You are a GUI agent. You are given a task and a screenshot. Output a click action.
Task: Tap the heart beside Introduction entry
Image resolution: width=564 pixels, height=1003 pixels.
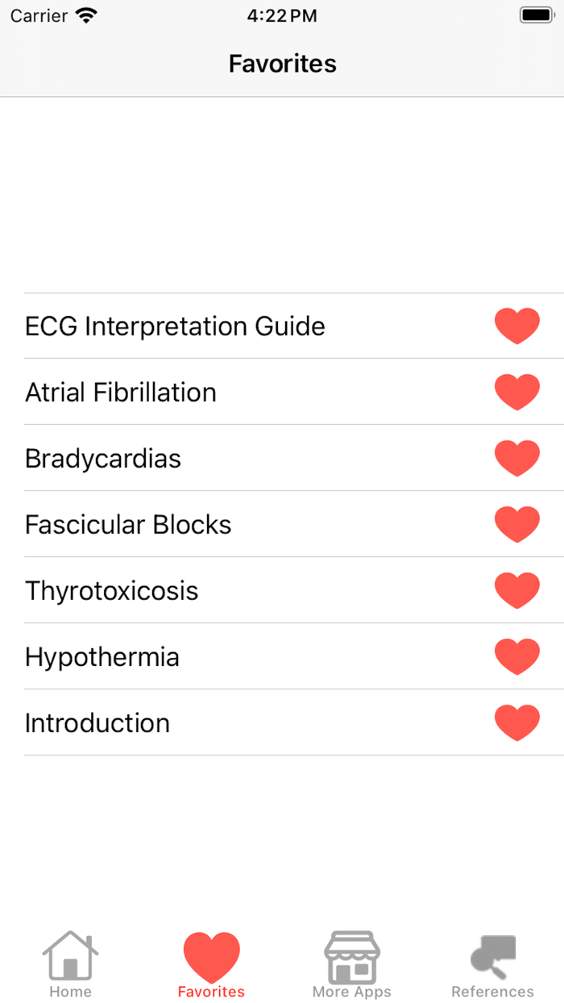coord(516,722)
